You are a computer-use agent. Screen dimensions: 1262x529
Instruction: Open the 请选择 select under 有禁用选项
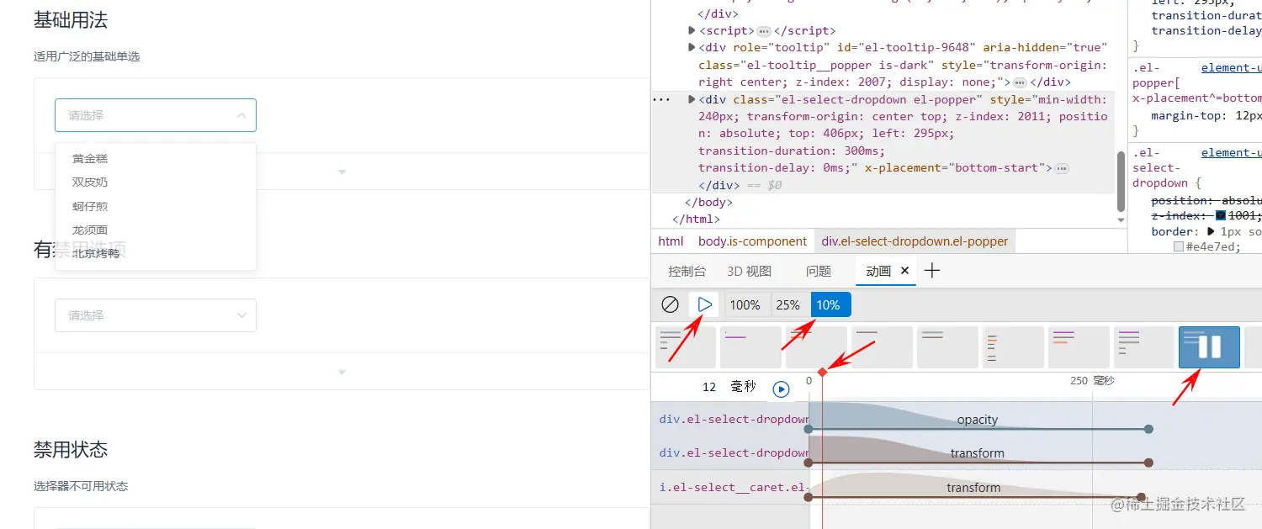coord(156,315)
